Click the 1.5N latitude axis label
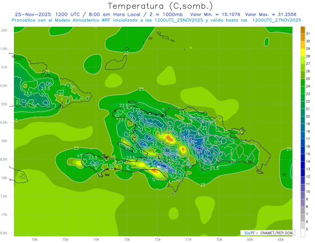Image resolution: width=315 pixels, height=243 pixels. pos(4,49)
